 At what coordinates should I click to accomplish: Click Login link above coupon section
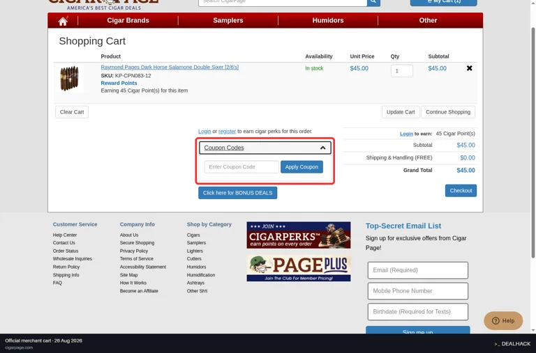[204, 132]
